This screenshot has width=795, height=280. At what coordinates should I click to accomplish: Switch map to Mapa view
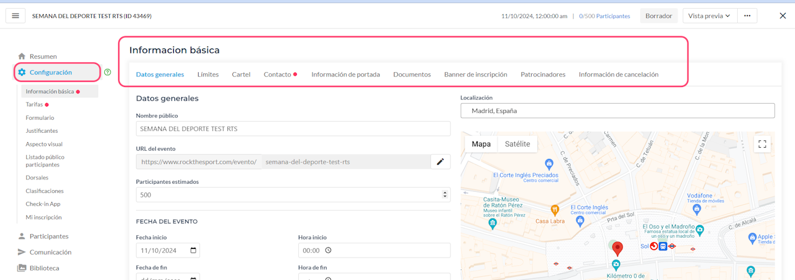[x=481, y=144]
